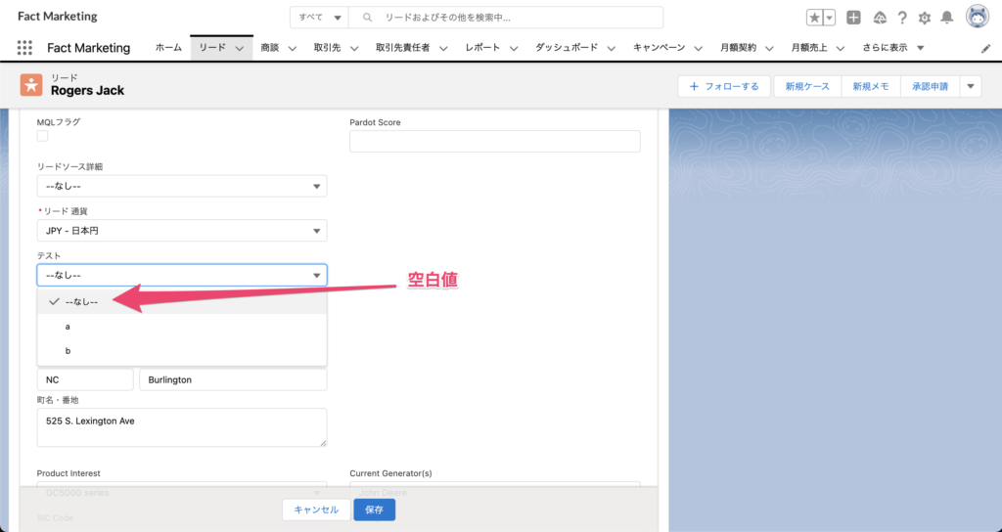Expand the 取引先責任者 tab chevron
The height and width of the screenshot is (532, 1002).
[x=443, y=49]
